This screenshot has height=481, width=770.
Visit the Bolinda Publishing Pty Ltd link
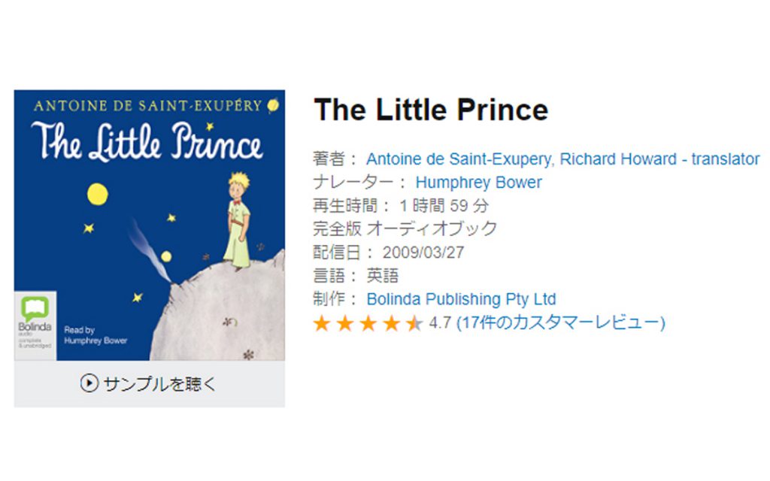[461, 299]
